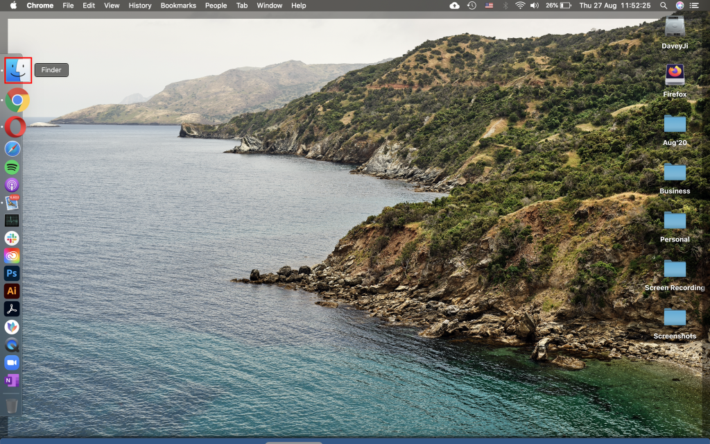
Task: Open the Time Machine menu bar icon
Action: click(x=471, y=6)
